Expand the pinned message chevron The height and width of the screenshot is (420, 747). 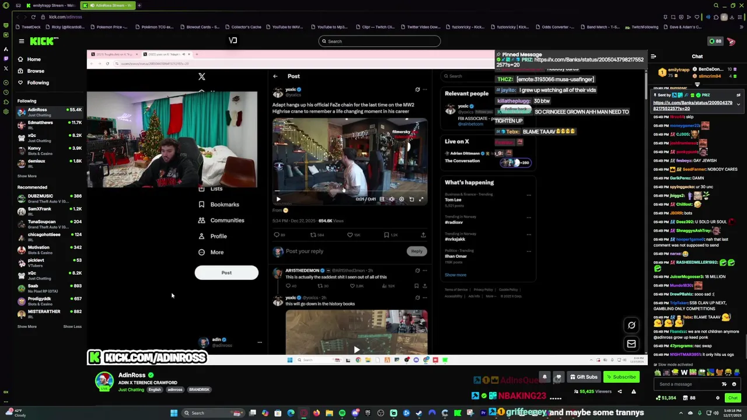point(738,105)
